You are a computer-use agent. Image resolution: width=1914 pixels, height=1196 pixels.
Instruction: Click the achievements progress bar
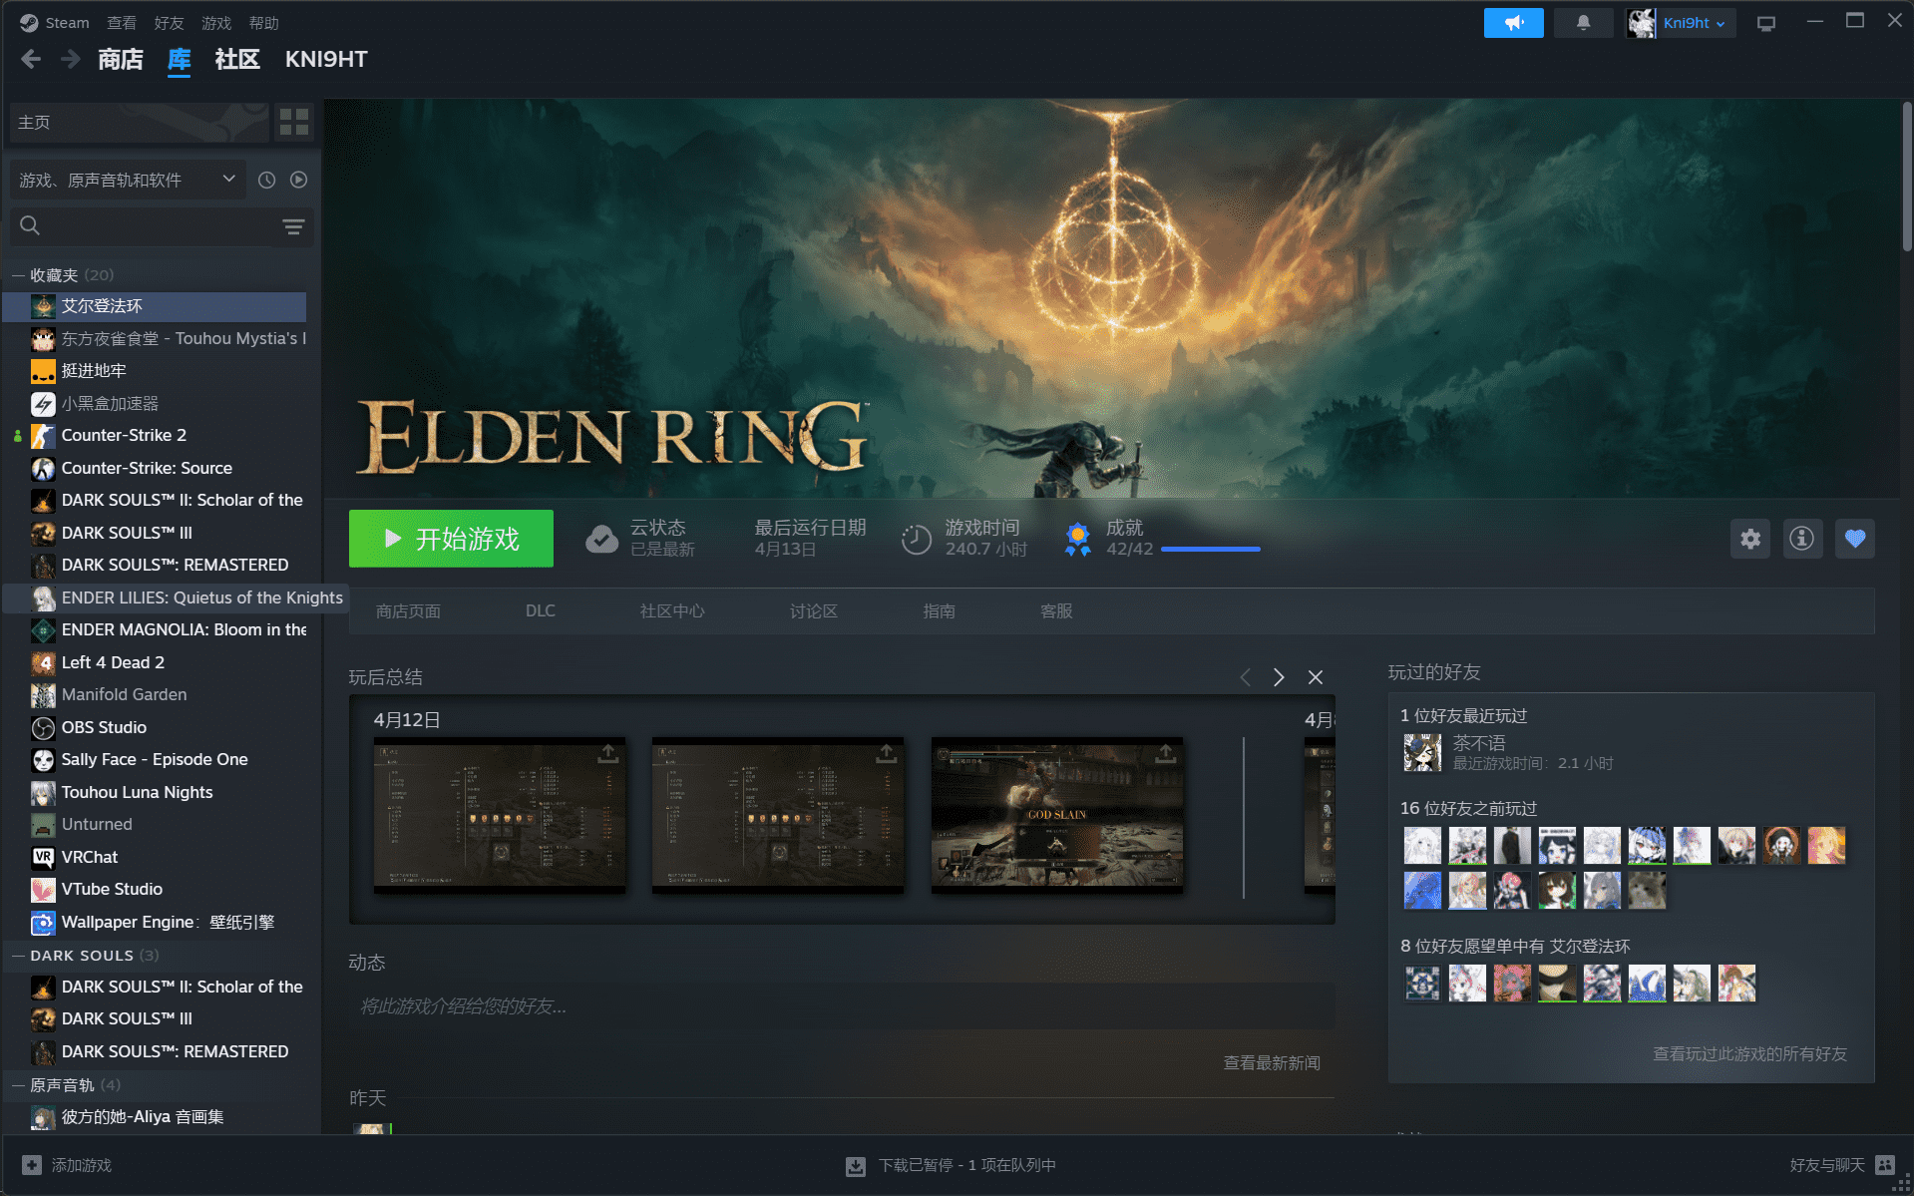tap(1211, 549)
